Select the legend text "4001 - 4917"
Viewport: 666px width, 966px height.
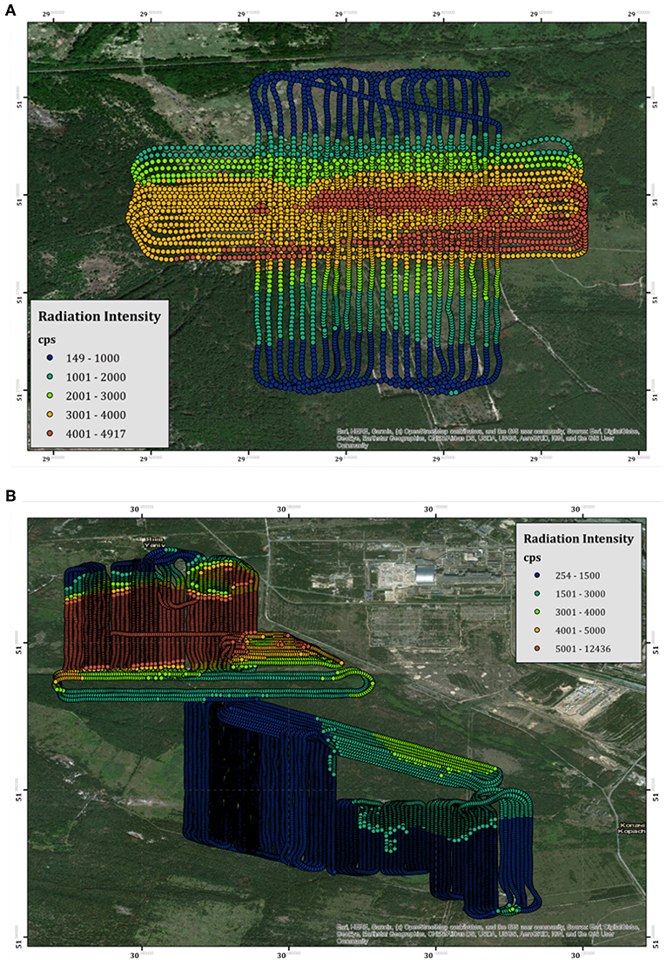[96, 434]
